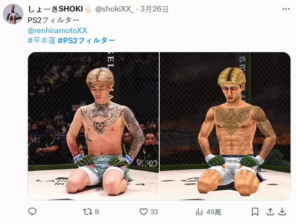
Task: Open the @shokiXX_ handle link
Action: pos(114,9)
